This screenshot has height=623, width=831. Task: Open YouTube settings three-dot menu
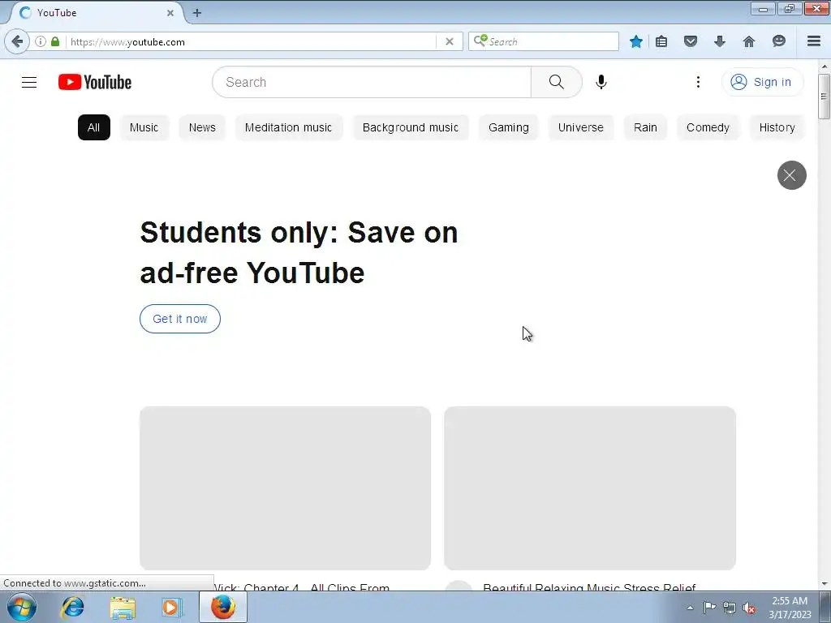point(698,82)
